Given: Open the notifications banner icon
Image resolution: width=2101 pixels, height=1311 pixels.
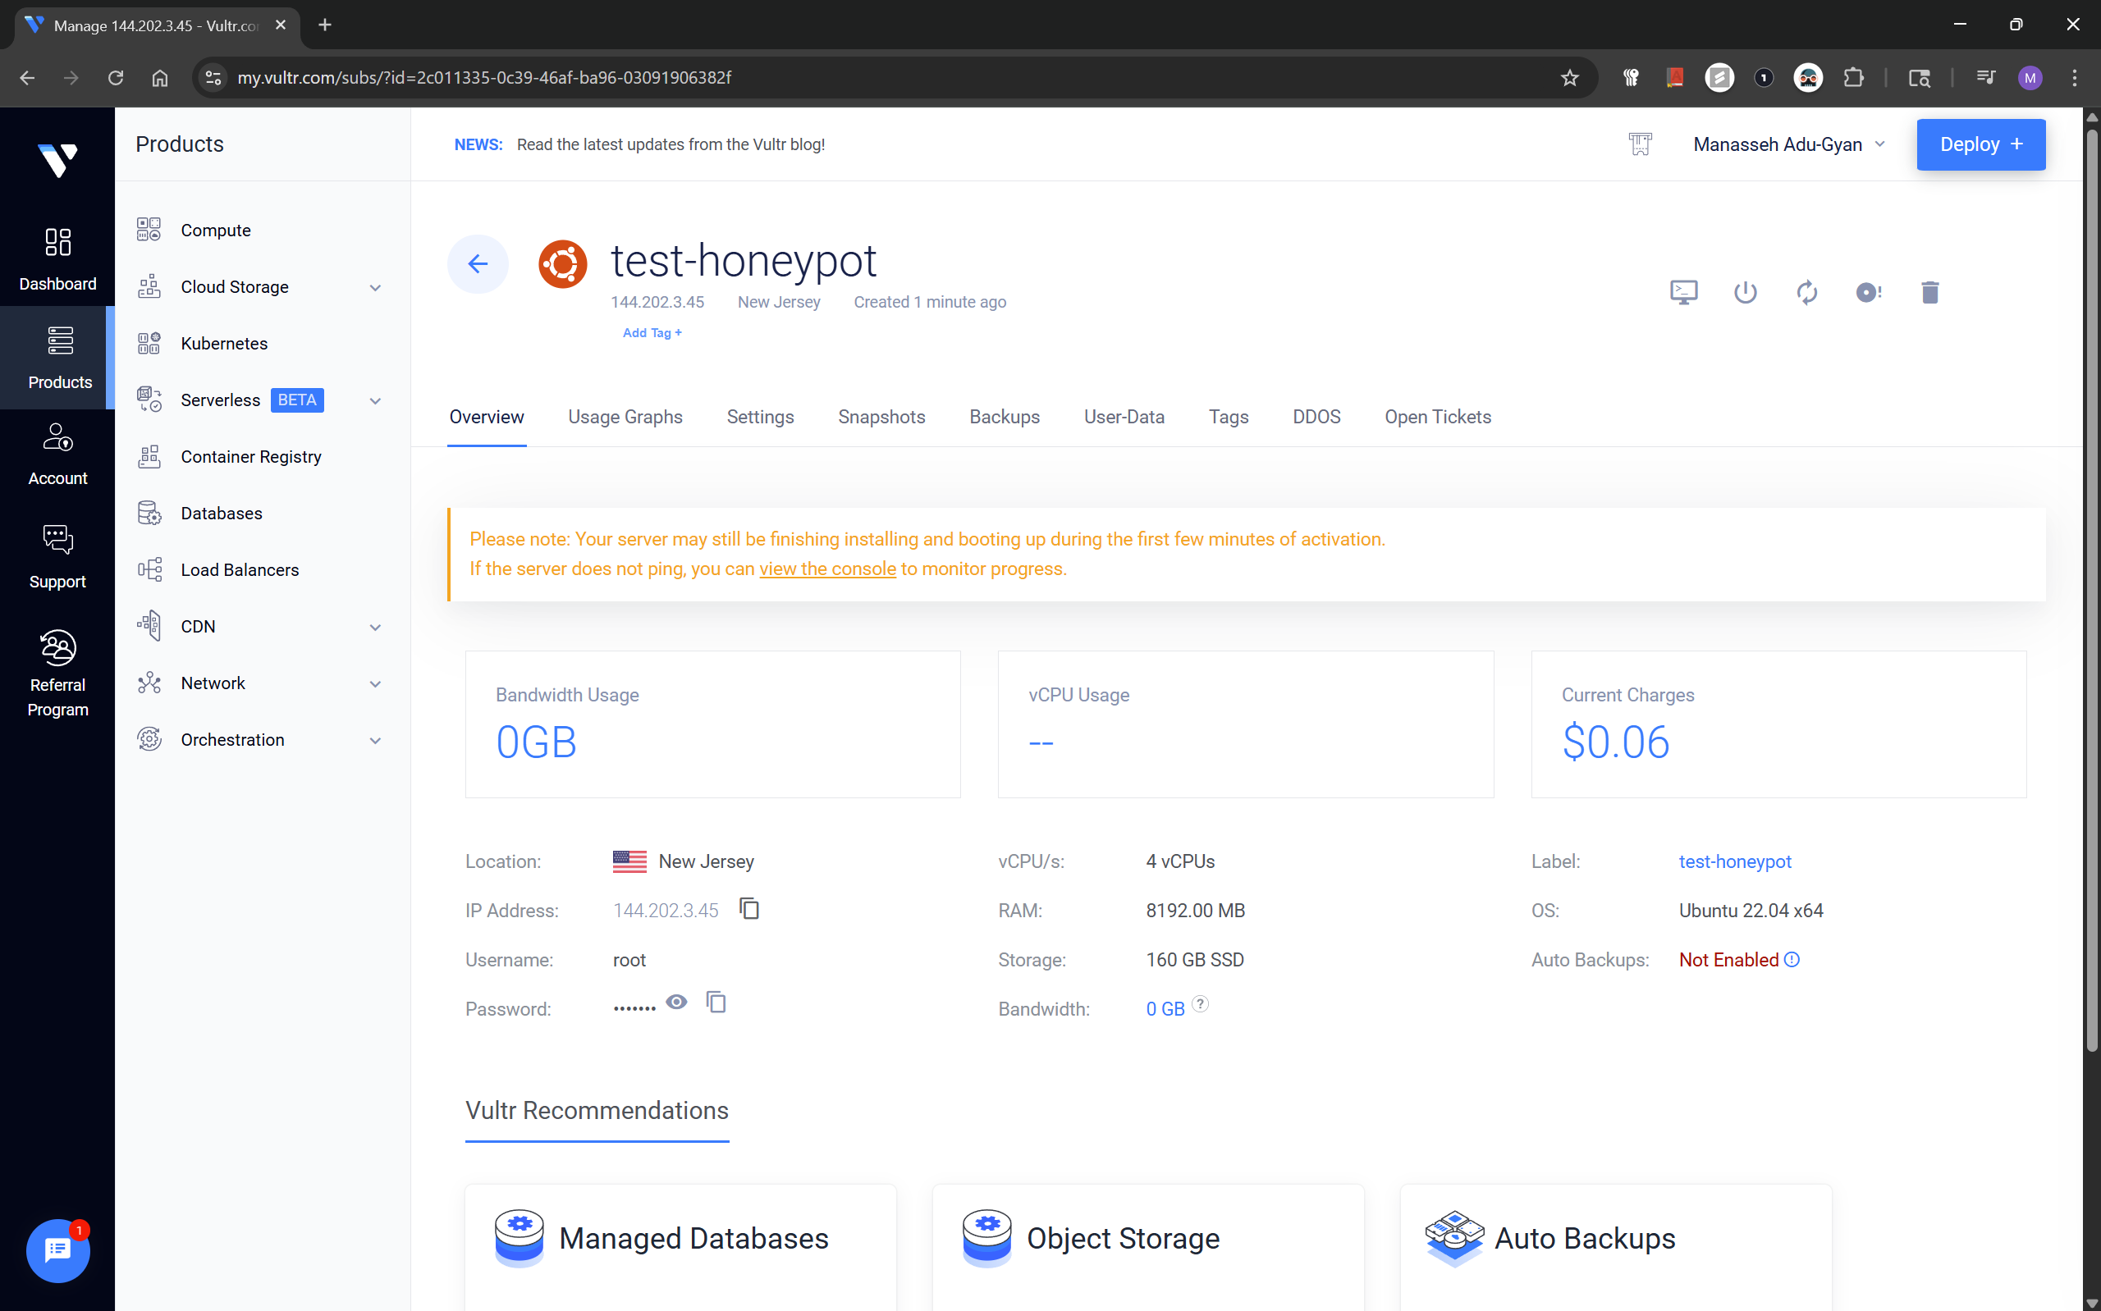Looking at the screenshot, I should pyautogui.click(x=1640, y=144).
